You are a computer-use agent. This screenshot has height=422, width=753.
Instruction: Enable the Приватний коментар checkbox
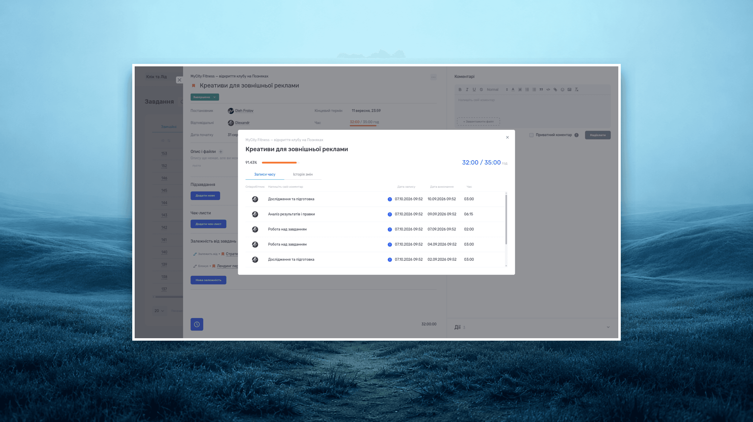pos(531,135)
